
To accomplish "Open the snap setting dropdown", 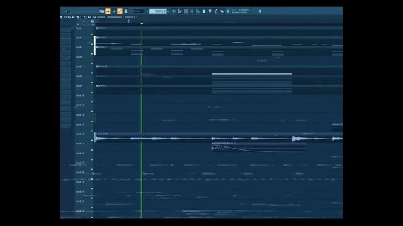I will [x=139, y=11].
